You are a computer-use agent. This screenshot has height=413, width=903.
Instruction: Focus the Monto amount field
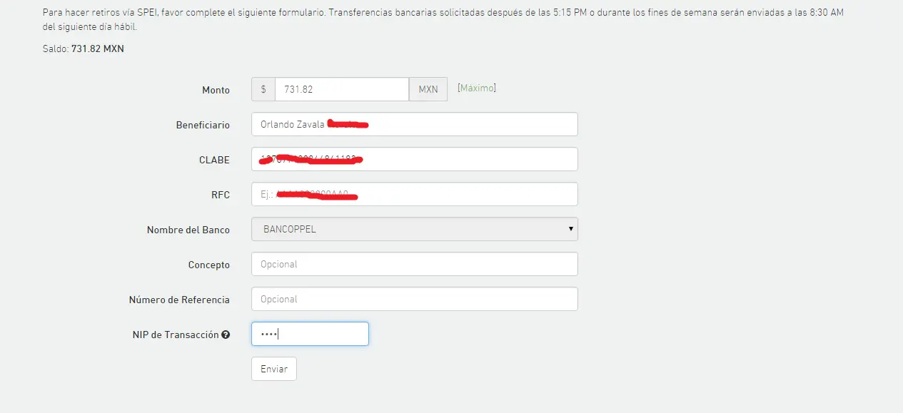click(x=342, y=89)
